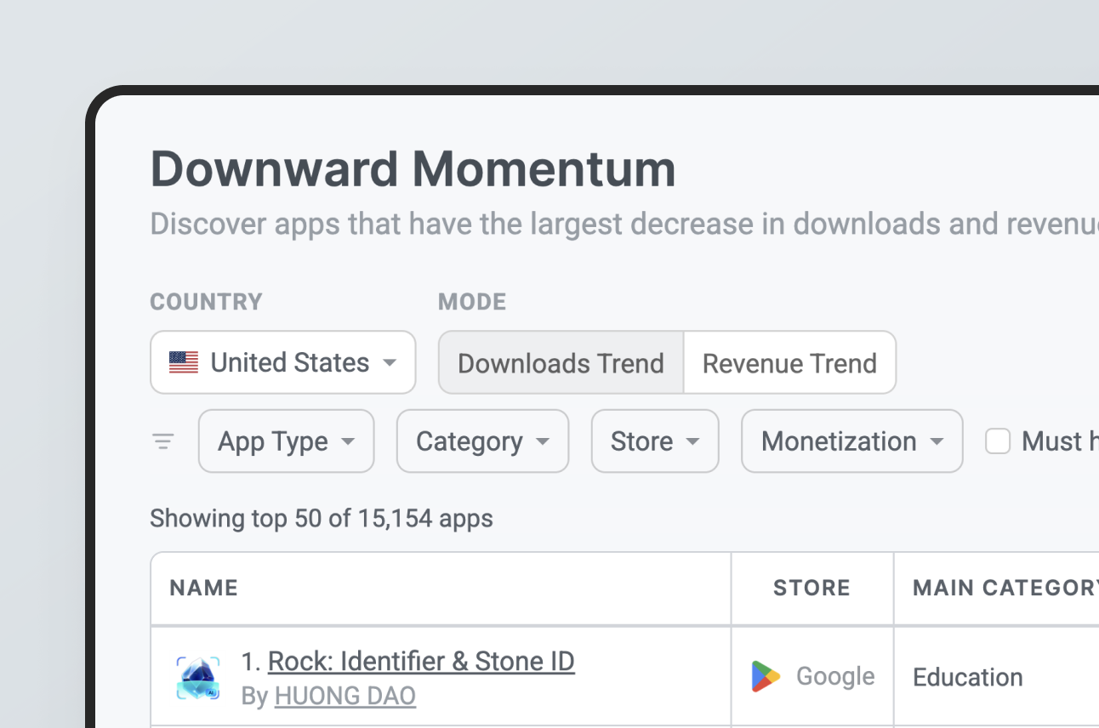Click the NAME column header
The image size is (1099, 728).
(204, 588)
